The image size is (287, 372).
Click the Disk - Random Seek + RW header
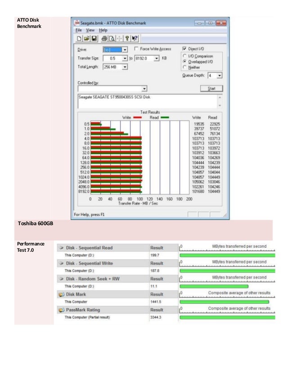coord(93,279)
